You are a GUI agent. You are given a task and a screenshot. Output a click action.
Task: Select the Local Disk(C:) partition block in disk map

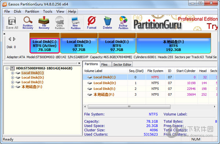pyautogui.click(x=45, y=43)
